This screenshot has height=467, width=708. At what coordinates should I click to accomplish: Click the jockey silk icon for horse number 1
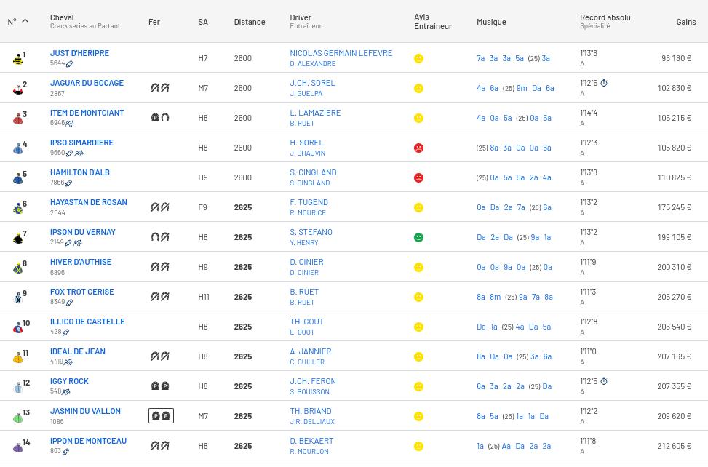[x=17, y=59]
